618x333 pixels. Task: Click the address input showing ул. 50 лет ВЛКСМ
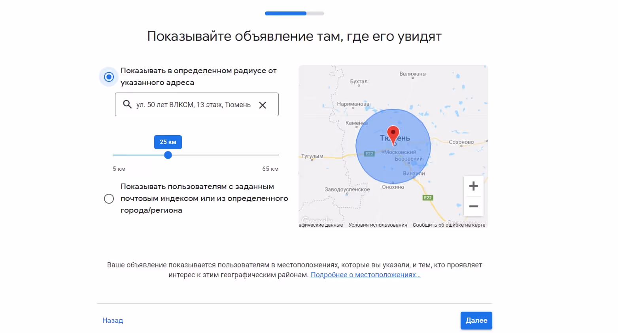point(197,104)
